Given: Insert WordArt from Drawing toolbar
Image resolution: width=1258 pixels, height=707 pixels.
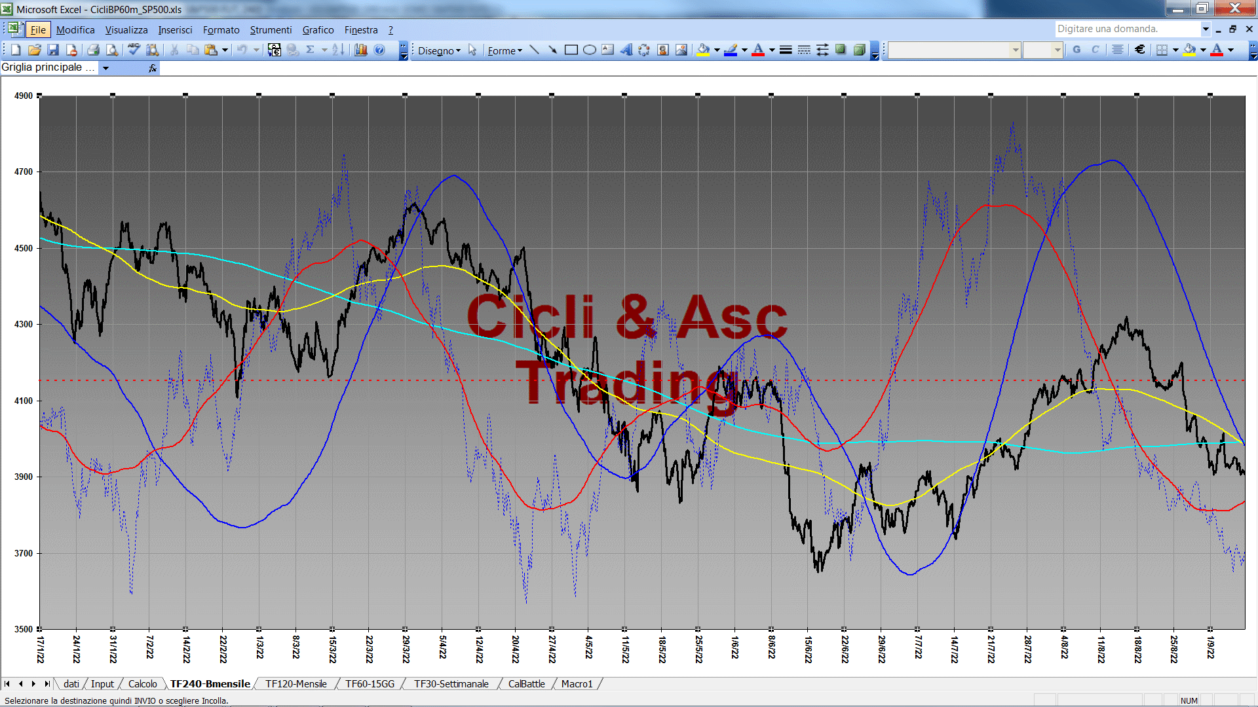Looking at the screenshot, I should (x=626, y=50).
